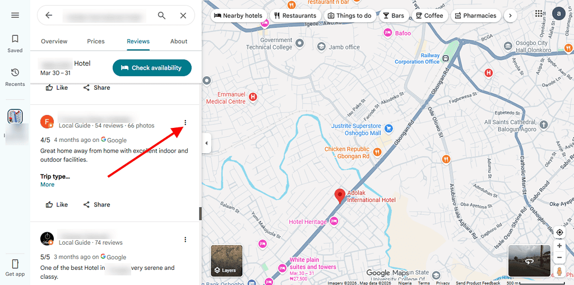Open Saved places
574x285 pixels.
[15, 44]
